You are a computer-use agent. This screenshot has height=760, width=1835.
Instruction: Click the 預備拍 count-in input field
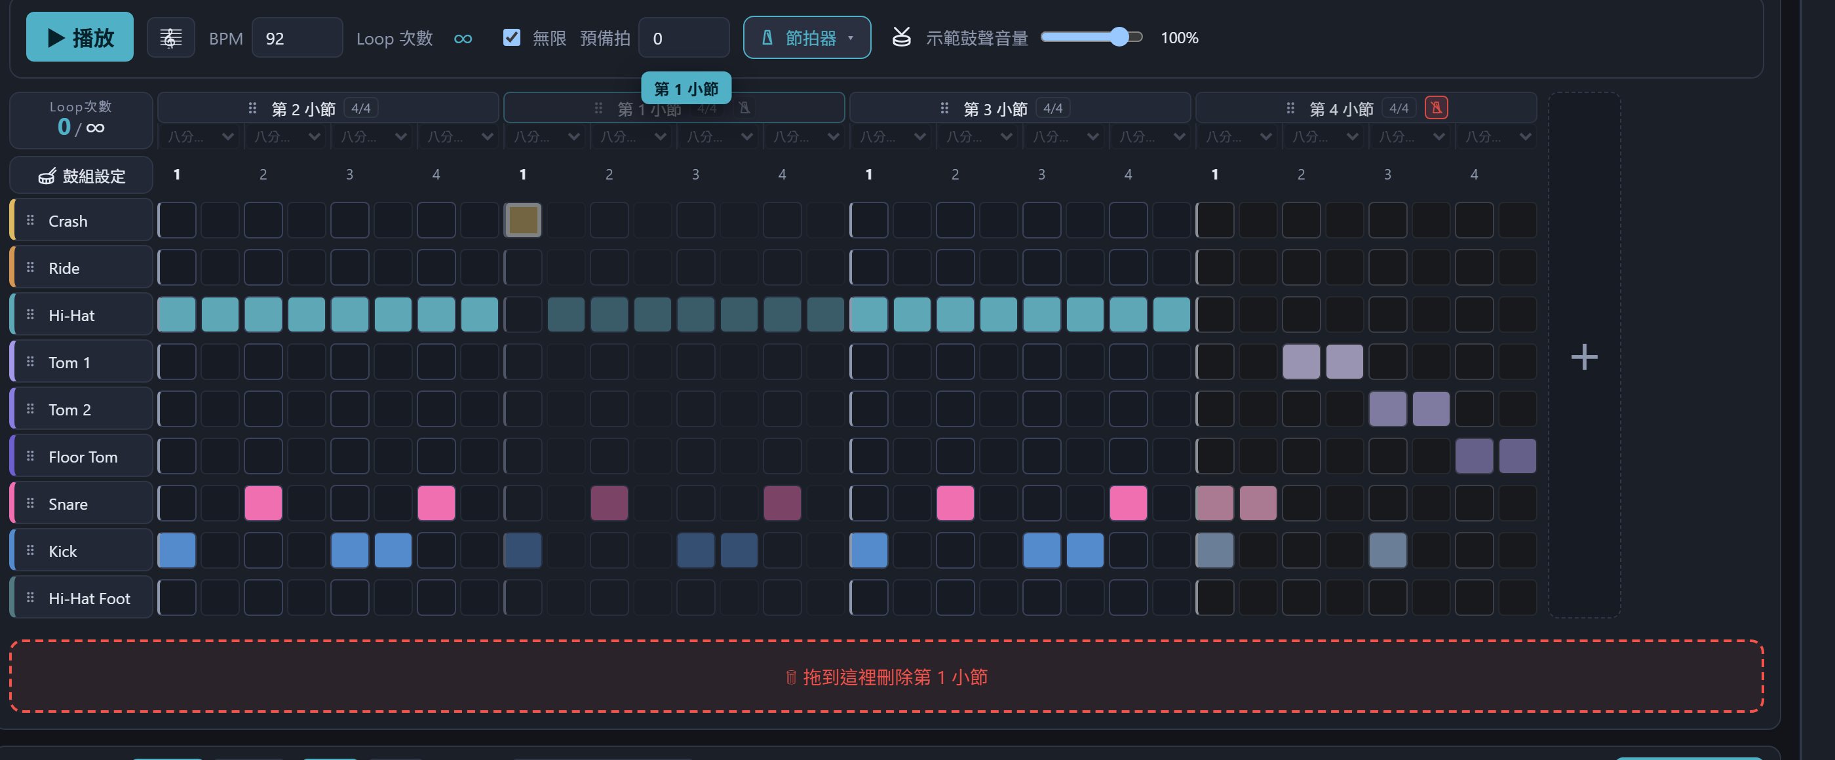tap(684, 38)
